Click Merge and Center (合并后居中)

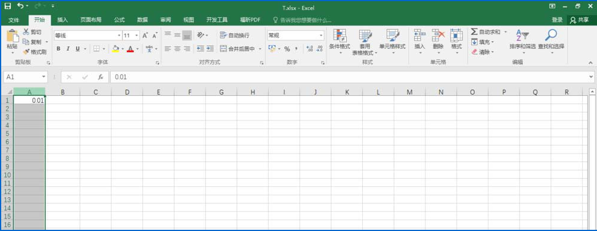[237, 49]
